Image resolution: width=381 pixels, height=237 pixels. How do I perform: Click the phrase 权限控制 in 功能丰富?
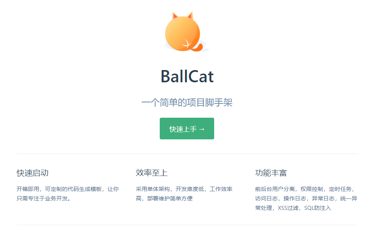(312, 189)
